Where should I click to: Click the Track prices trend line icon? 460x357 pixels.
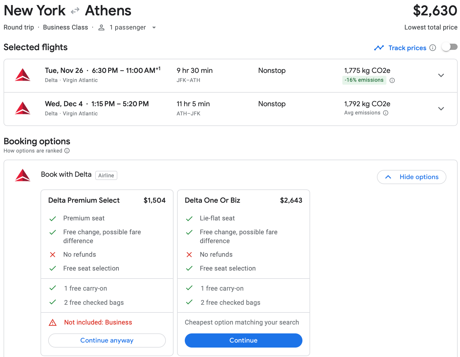379,48
